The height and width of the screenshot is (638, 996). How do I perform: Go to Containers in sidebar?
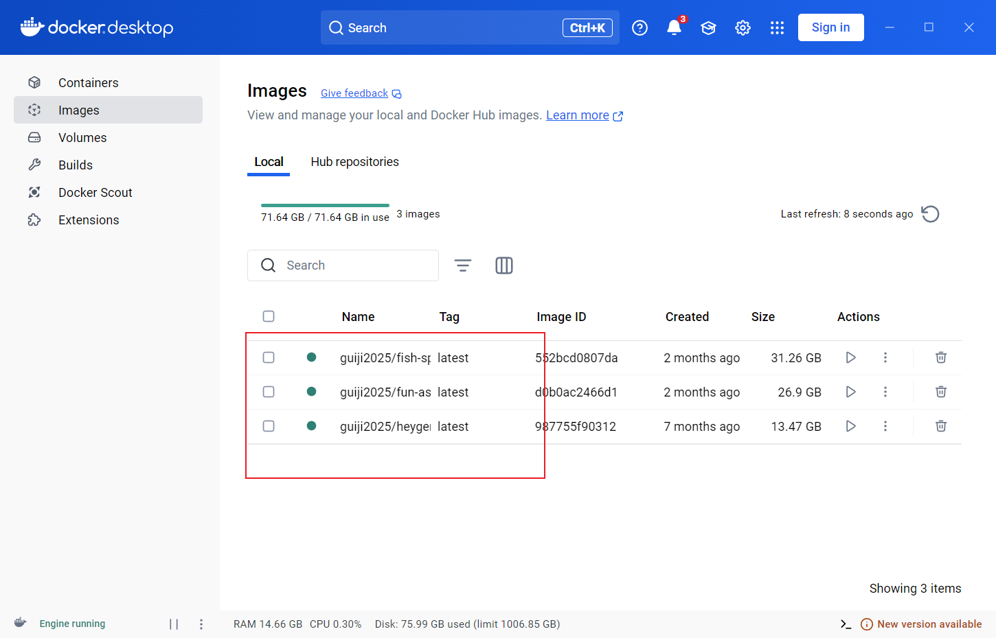[x=108, y=82]
